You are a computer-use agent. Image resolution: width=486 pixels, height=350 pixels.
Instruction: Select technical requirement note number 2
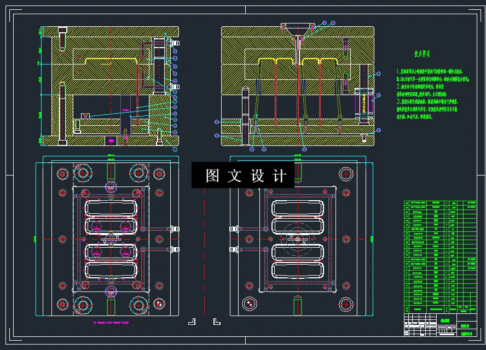[x=421, y=90]
